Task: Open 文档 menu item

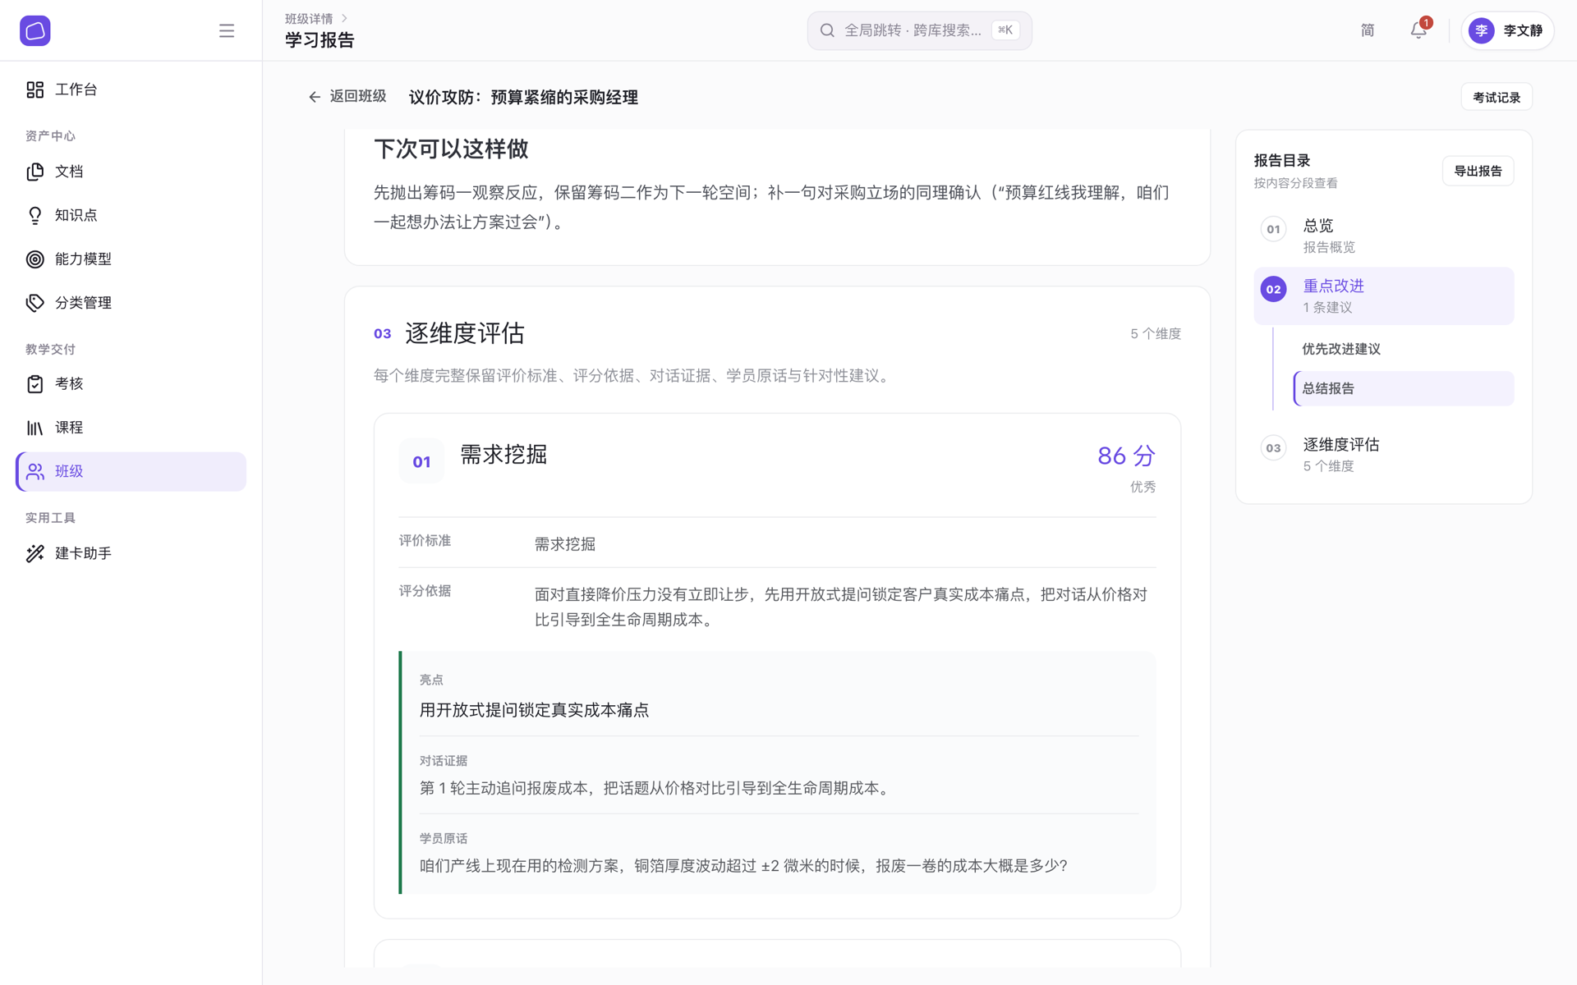Action: [131, 172]
